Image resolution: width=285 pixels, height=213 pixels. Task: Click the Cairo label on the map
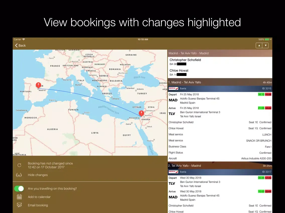[x=128, y=124]
